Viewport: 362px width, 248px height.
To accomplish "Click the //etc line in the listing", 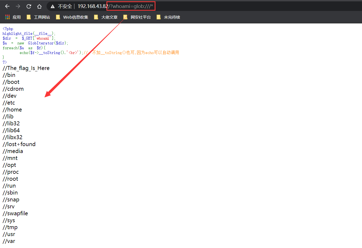I will tap(9, 103).
